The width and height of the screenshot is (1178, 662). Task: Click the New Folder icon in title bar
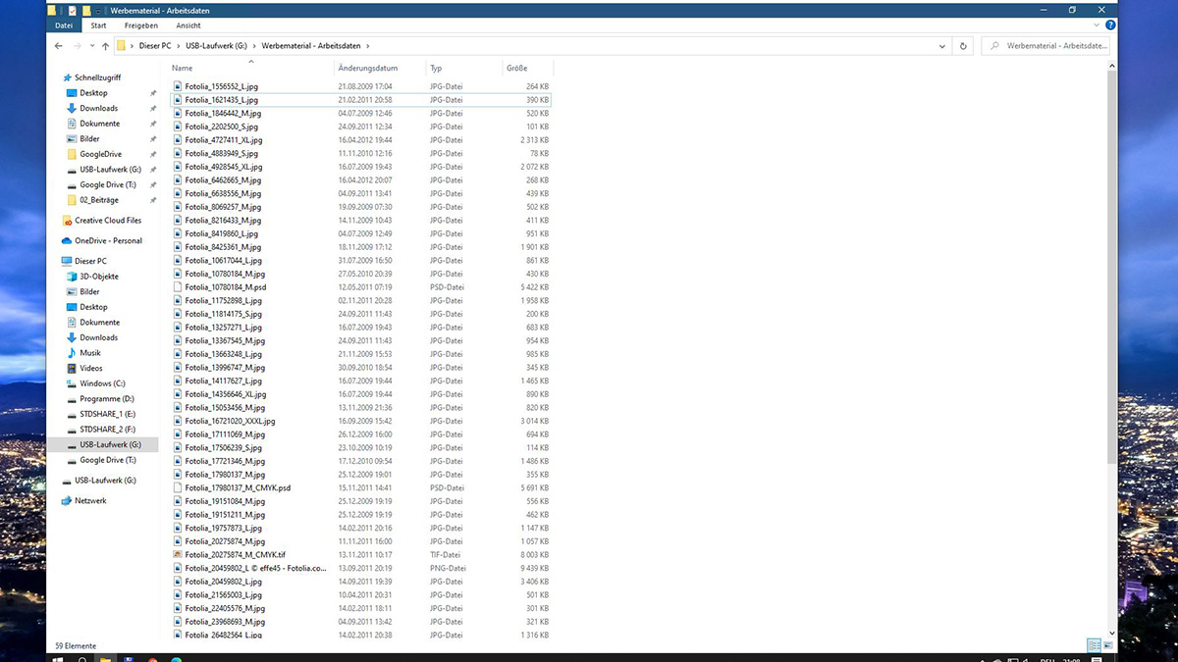(86, 10)
